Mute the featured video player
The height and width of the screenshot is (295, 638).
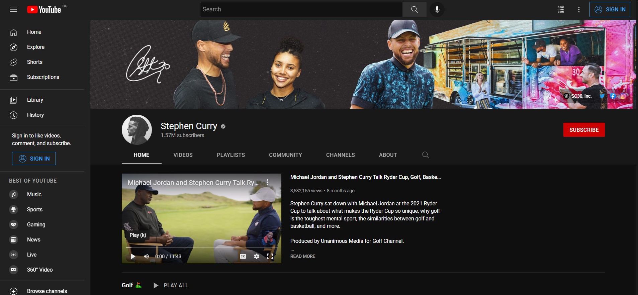coord(147,257)
